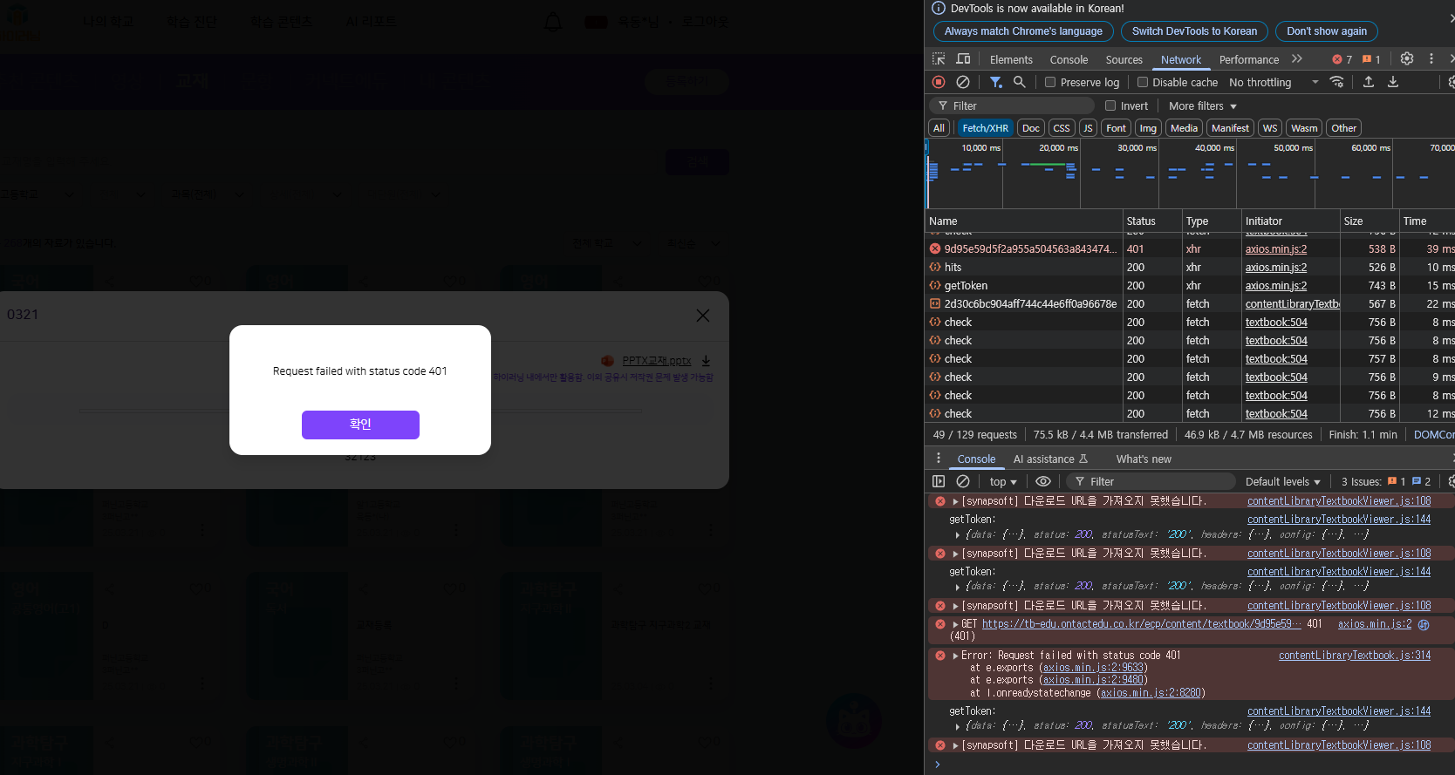Screen dimensions: 1455x775
Task: Expand the More filters dropdown
Action: pyautogui.click(x=1202, y=105)
